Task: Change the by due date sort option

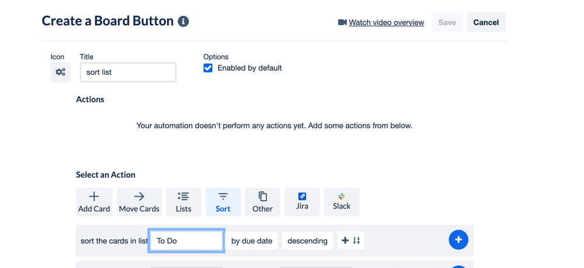Action: click(252, 241)
